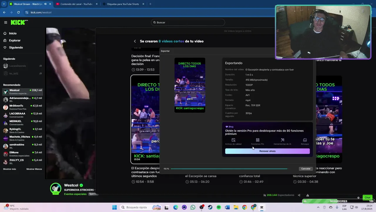Open CapCut from taskbar

262,207
